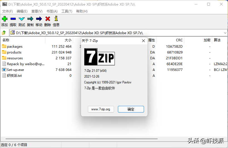Click the archive icon inside the address bar
The width and height of the screenshot is (228, 148).
(13, 32)
